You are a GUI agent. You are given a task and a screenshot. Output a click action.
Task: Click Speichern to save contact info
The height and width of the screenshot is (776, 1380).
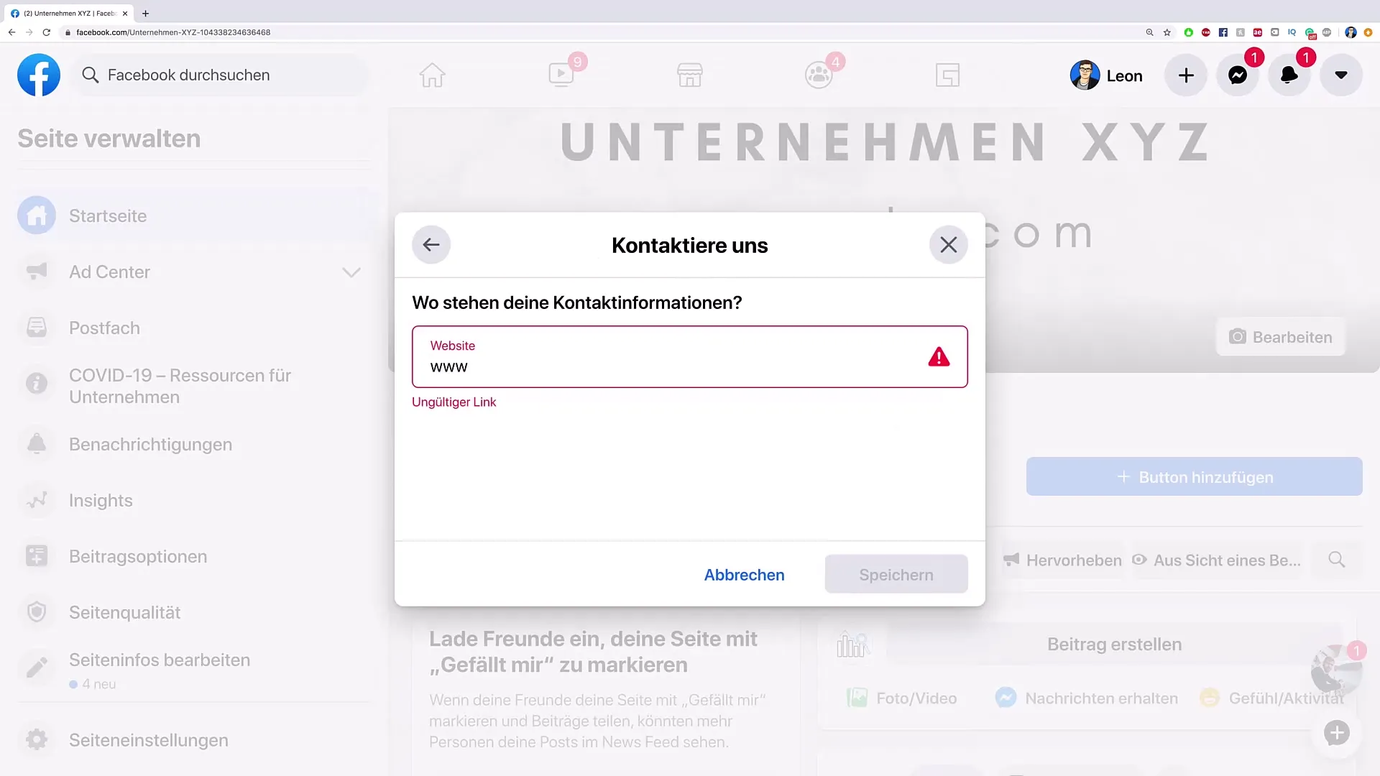[896, 575]
